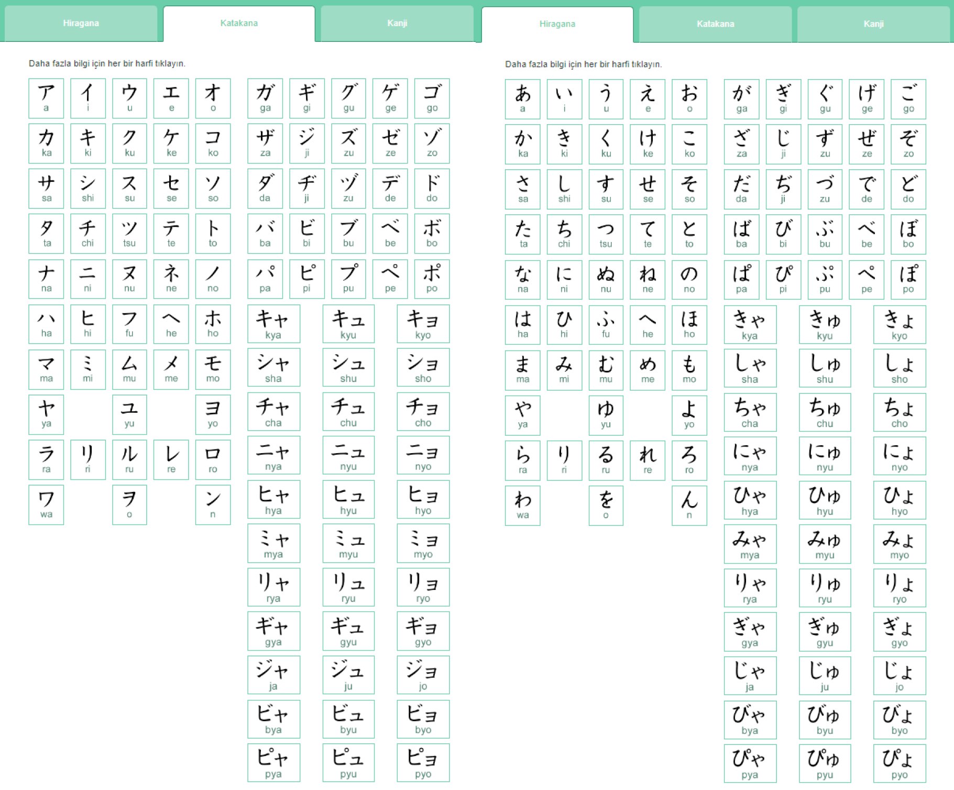Open the Kanji tab in right panel
This screenshot has width=954, height=790.
tap(873, 24)
